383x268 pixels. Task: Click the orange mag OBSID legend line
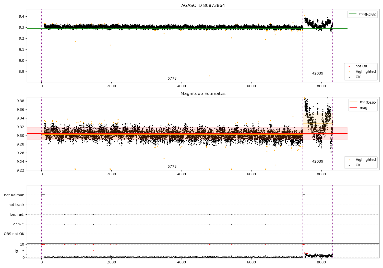point(354,102)
